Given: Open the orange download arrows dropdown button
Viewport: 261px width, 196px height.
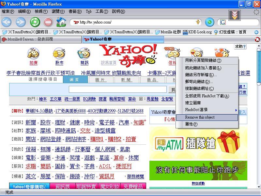Looking at the screenshot, I should [234, 15].
